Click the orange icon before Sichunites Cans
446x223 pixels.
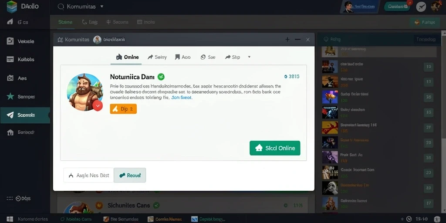point(99,205)
